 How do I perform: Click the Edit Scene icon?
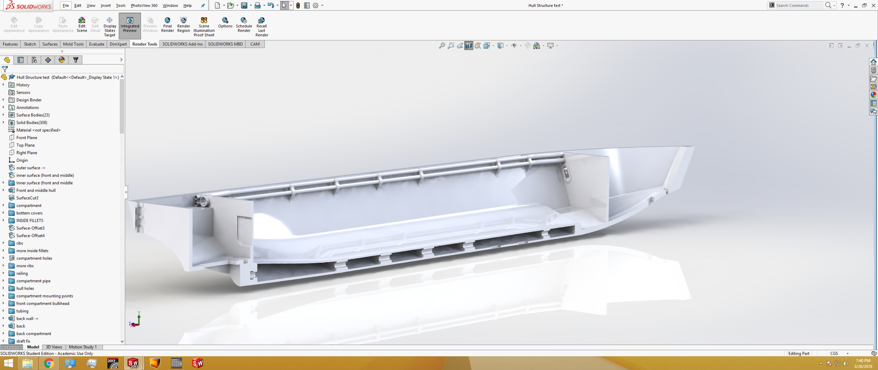click(81, 25)
